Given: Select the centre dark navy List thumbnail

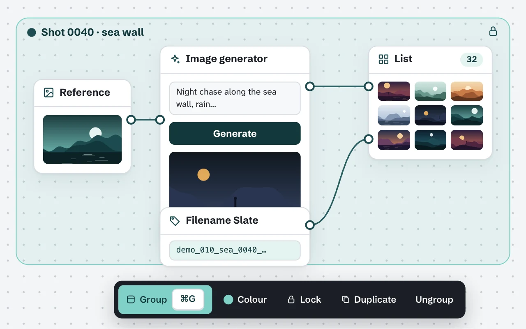Looking at the screenshot, I should 430,115.
